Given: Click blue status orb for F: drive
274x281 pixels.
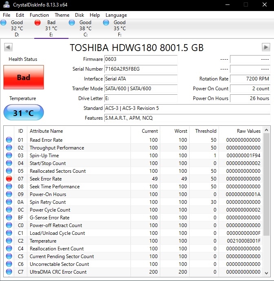Looking at the screenshot, I should click(106, 22).
